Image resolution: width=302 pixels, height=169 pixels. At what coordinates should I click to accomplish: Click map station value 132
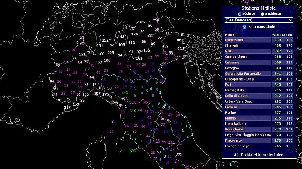point(86,94)
